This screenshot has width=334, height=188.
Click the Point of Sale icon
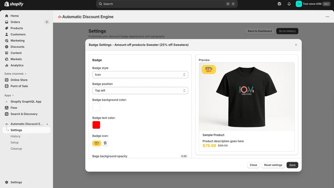7,86
